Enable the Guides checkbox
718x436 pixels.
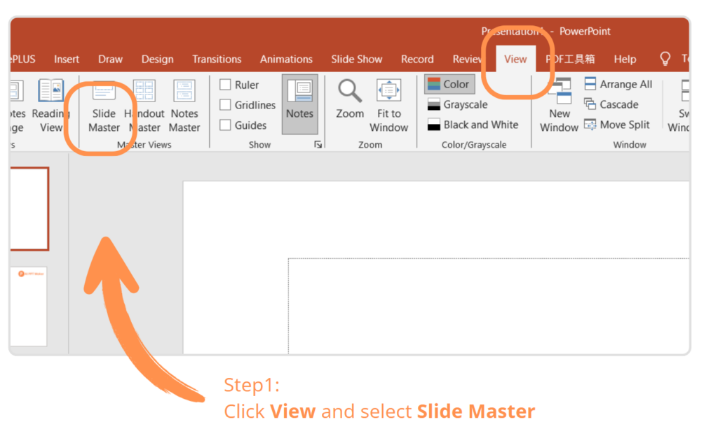(226, 125)
